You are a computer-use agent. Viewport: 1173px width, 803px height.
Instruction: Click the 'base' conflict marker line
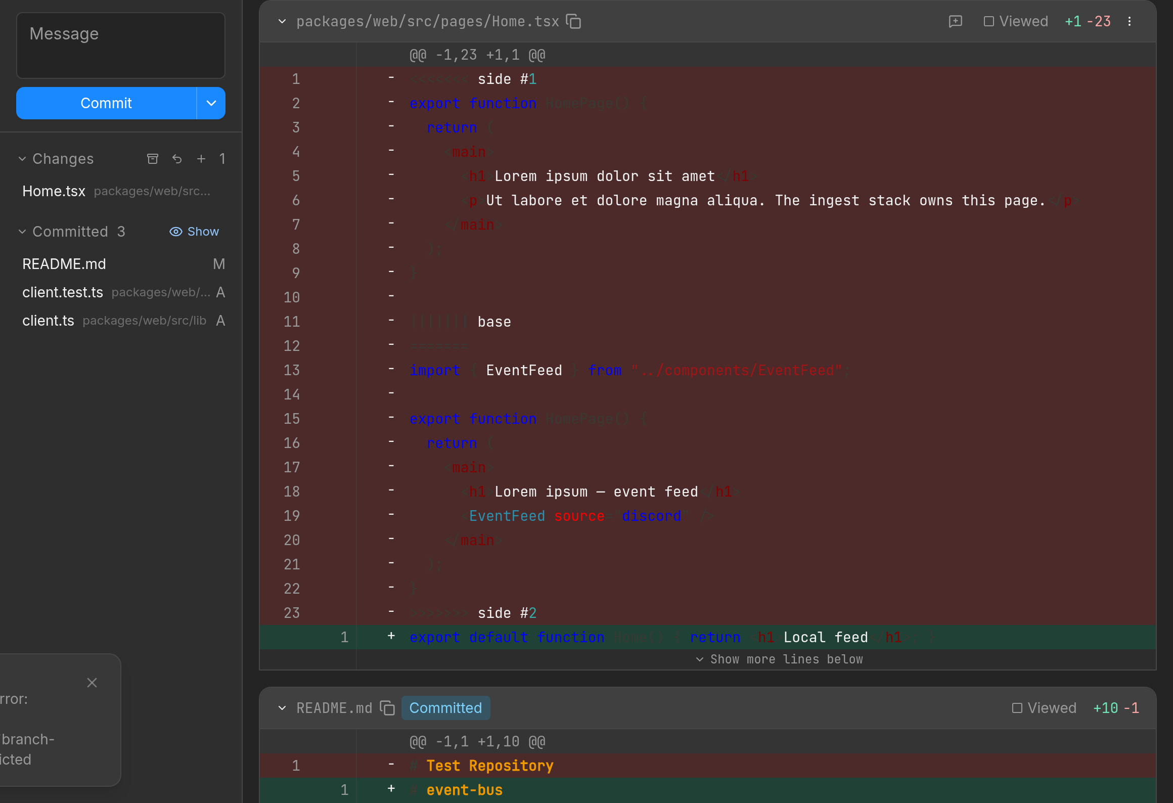(x=708, y=322)
